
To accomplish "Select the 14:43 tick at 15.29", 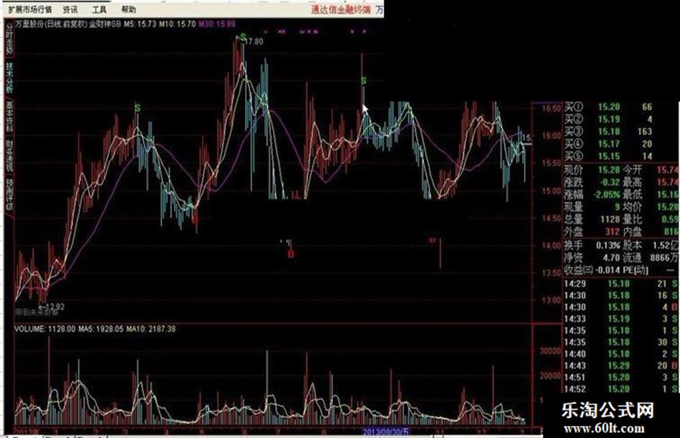I will pyautogui.click(x=621, y=365).
